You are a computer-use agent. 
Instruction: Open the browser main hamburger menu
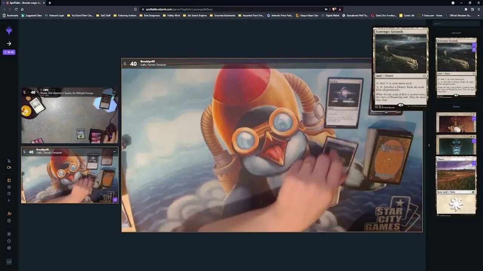tap(478, 9)
